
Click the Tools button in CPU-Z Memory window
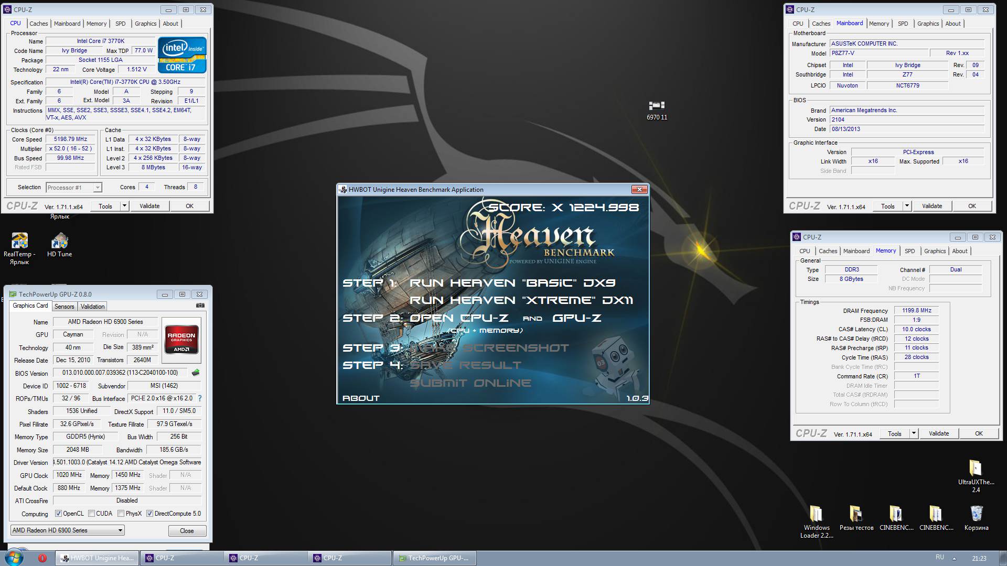click(x=895, y=433)
